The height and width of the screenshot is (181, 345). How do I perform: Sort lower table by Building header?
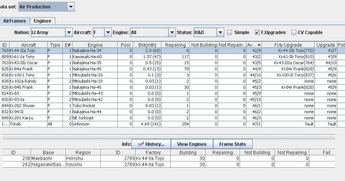pyautogui.click(x=188, y=152)
